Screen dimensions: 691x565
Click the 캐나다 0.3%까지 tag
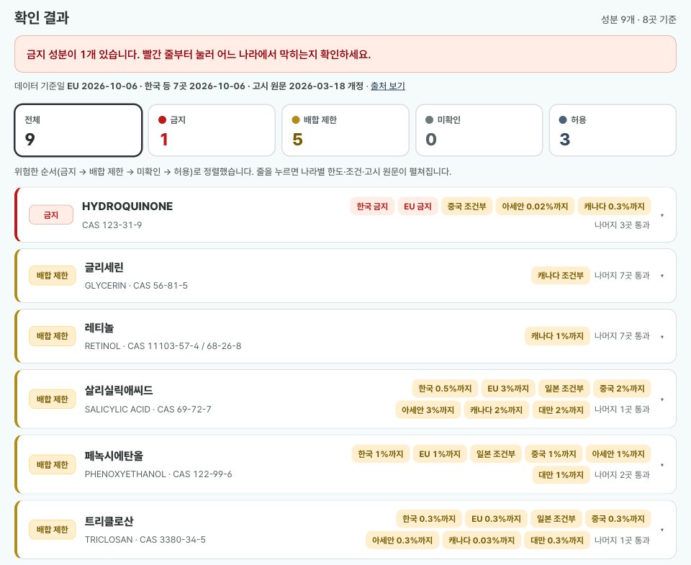614,207
